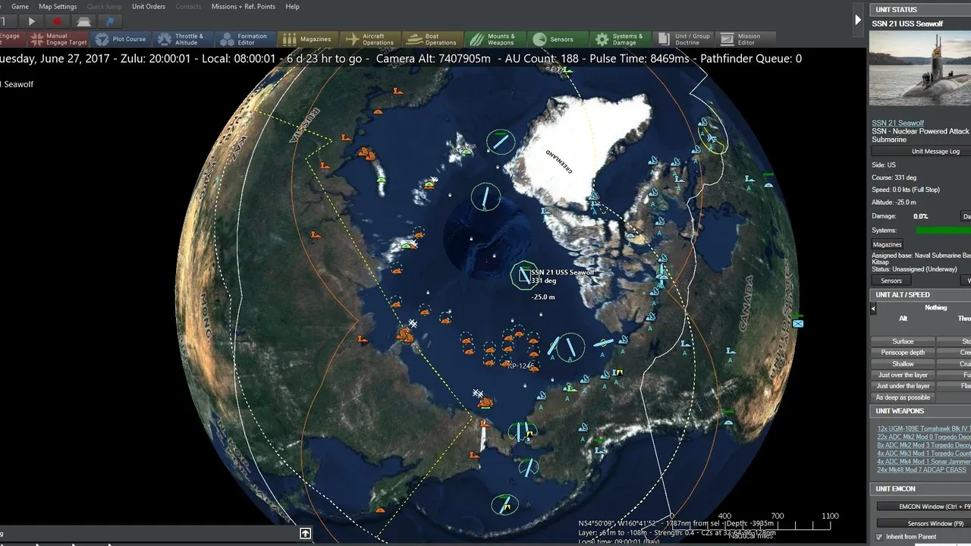Toggle Inherit from Parent checkbox
Image resolution: width=971 pixels, height=546 pixels.
879,537
